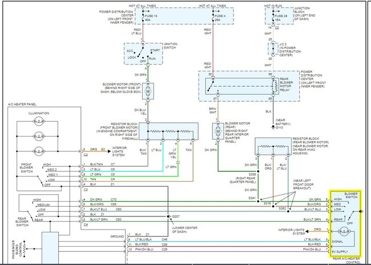Click the LOCK position in ignition switch
Screen dimensions: 371x265
(x=132, y=58)
